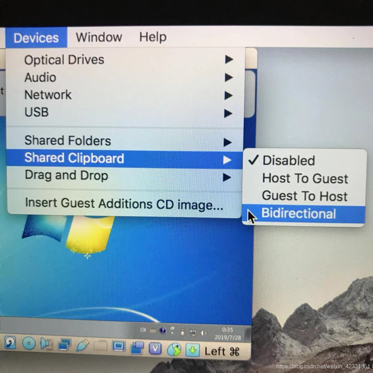Expand the Audio submenu arrow

coord(229,77)
